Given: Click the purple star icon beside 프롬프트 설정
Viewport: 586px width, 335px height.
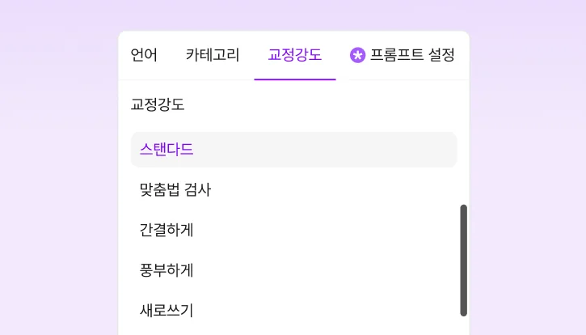Looking at the screenshot, I should coord(357,55).
